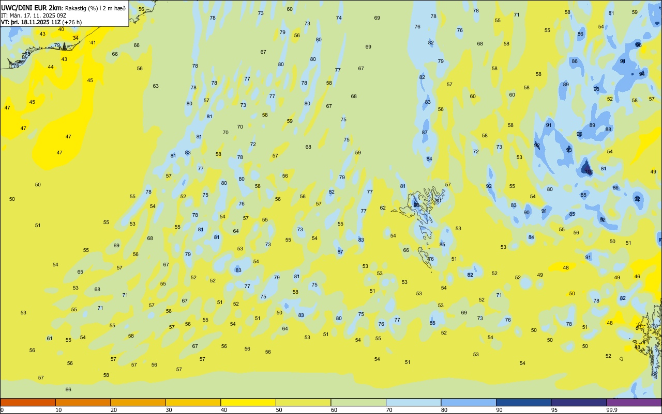The height and width of the screenshot is (414, 662).
Task: Click the '90' humidity value on the map
Action: click(526, 212)
